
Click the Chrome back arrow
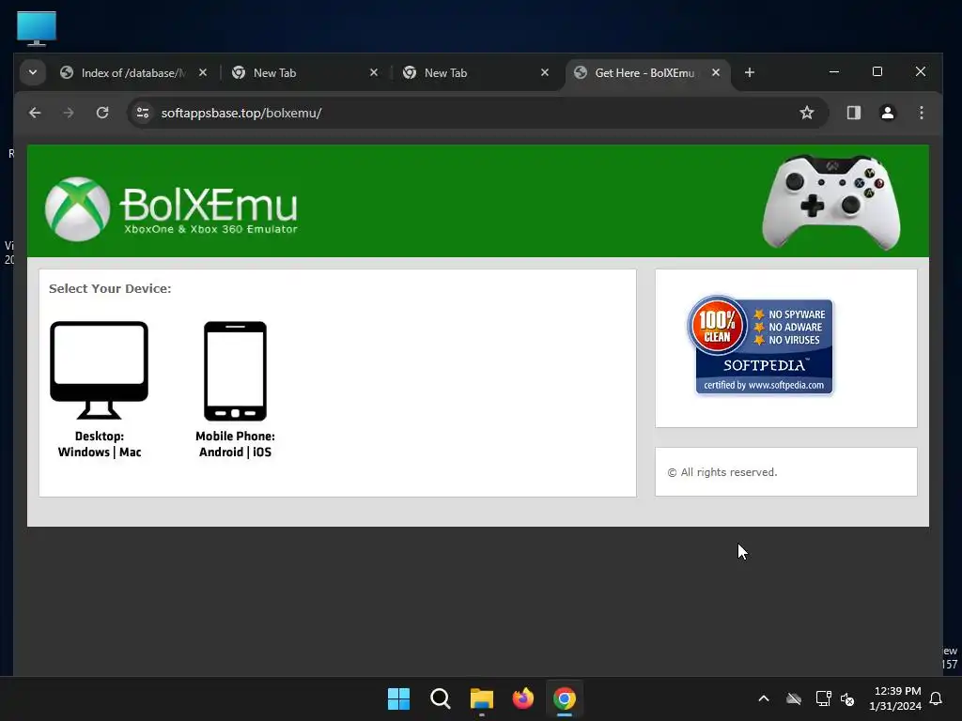point(35,113)
